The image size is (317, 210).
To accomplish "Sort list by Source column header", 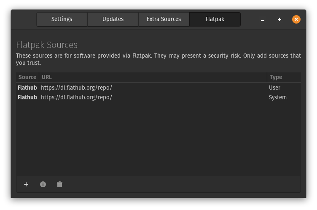I will pos(27,77).
